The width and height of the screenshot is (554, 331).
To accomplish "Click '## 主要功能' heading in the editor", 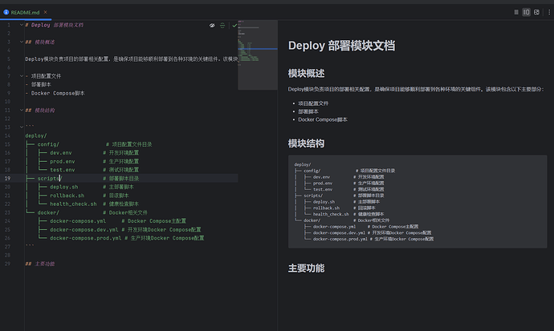I will coord(40,264).
